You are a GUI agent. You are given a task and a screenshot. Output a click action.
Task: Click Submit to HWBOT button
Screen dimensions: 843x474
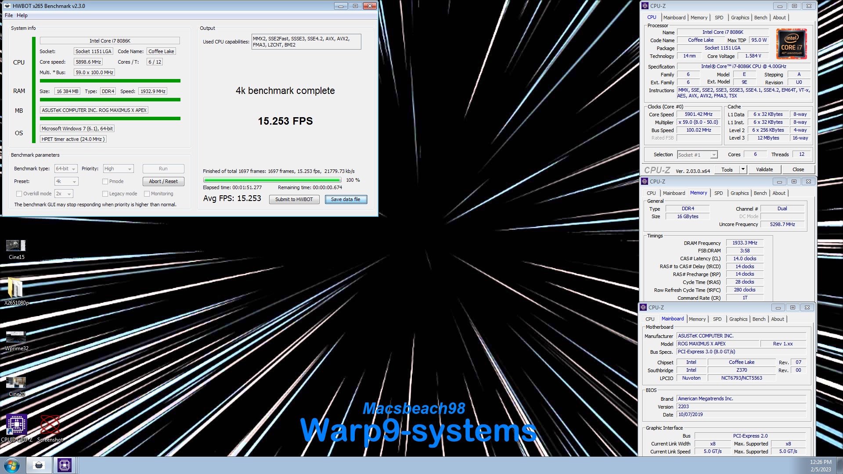pyautogui.click(x=294, y=199)
